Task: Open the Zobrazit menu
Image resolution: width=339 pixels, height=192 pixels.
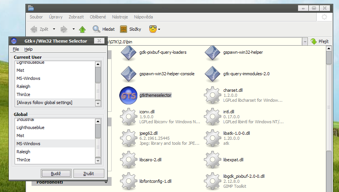Action: (x=76, y=17)
